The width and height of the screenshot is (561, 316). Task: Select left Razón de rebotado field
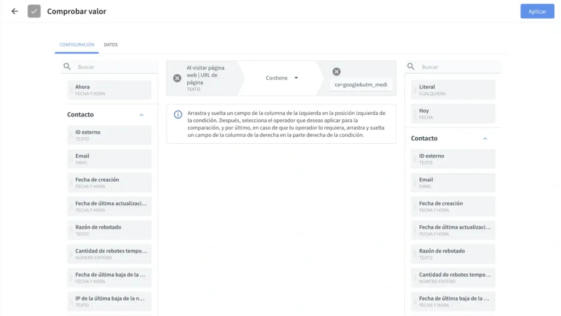point(109,230)
